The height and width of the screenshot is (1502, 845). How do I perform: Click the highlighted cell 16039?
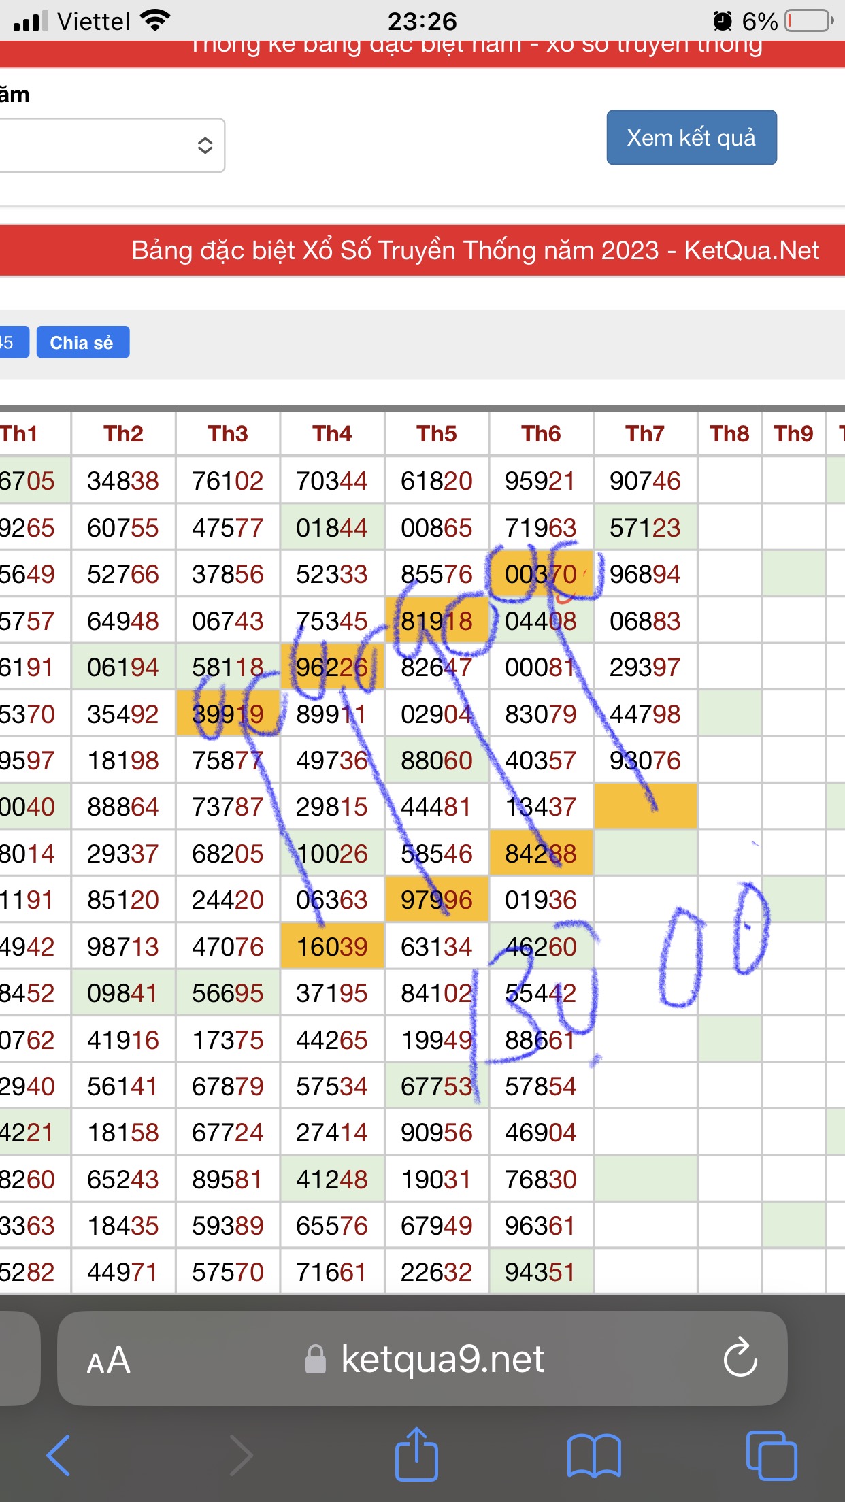click(x=332, y=946)
